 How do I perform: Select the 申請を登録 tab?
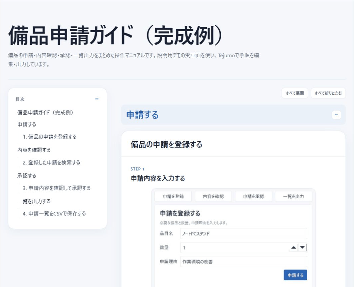(173, 196)
